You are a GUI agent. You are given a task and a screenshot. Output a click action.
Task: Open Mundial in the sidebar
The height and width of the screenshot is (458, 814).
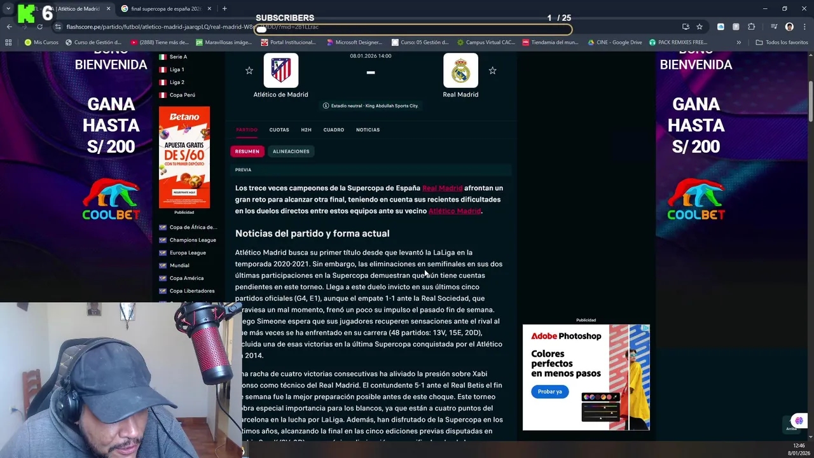tap(179, 265)
